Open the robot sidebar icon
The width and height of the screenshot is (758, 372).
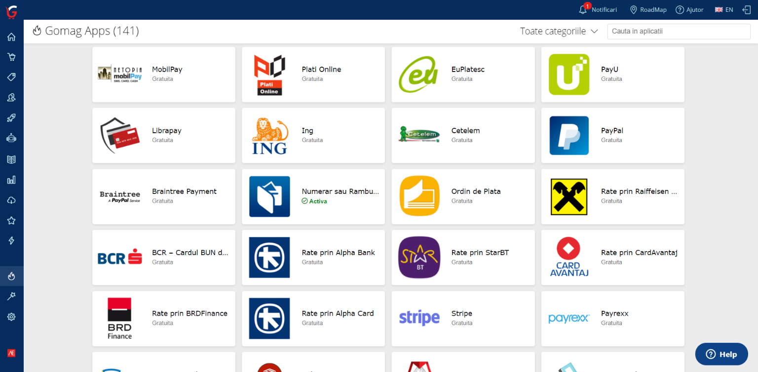point(11,138)
